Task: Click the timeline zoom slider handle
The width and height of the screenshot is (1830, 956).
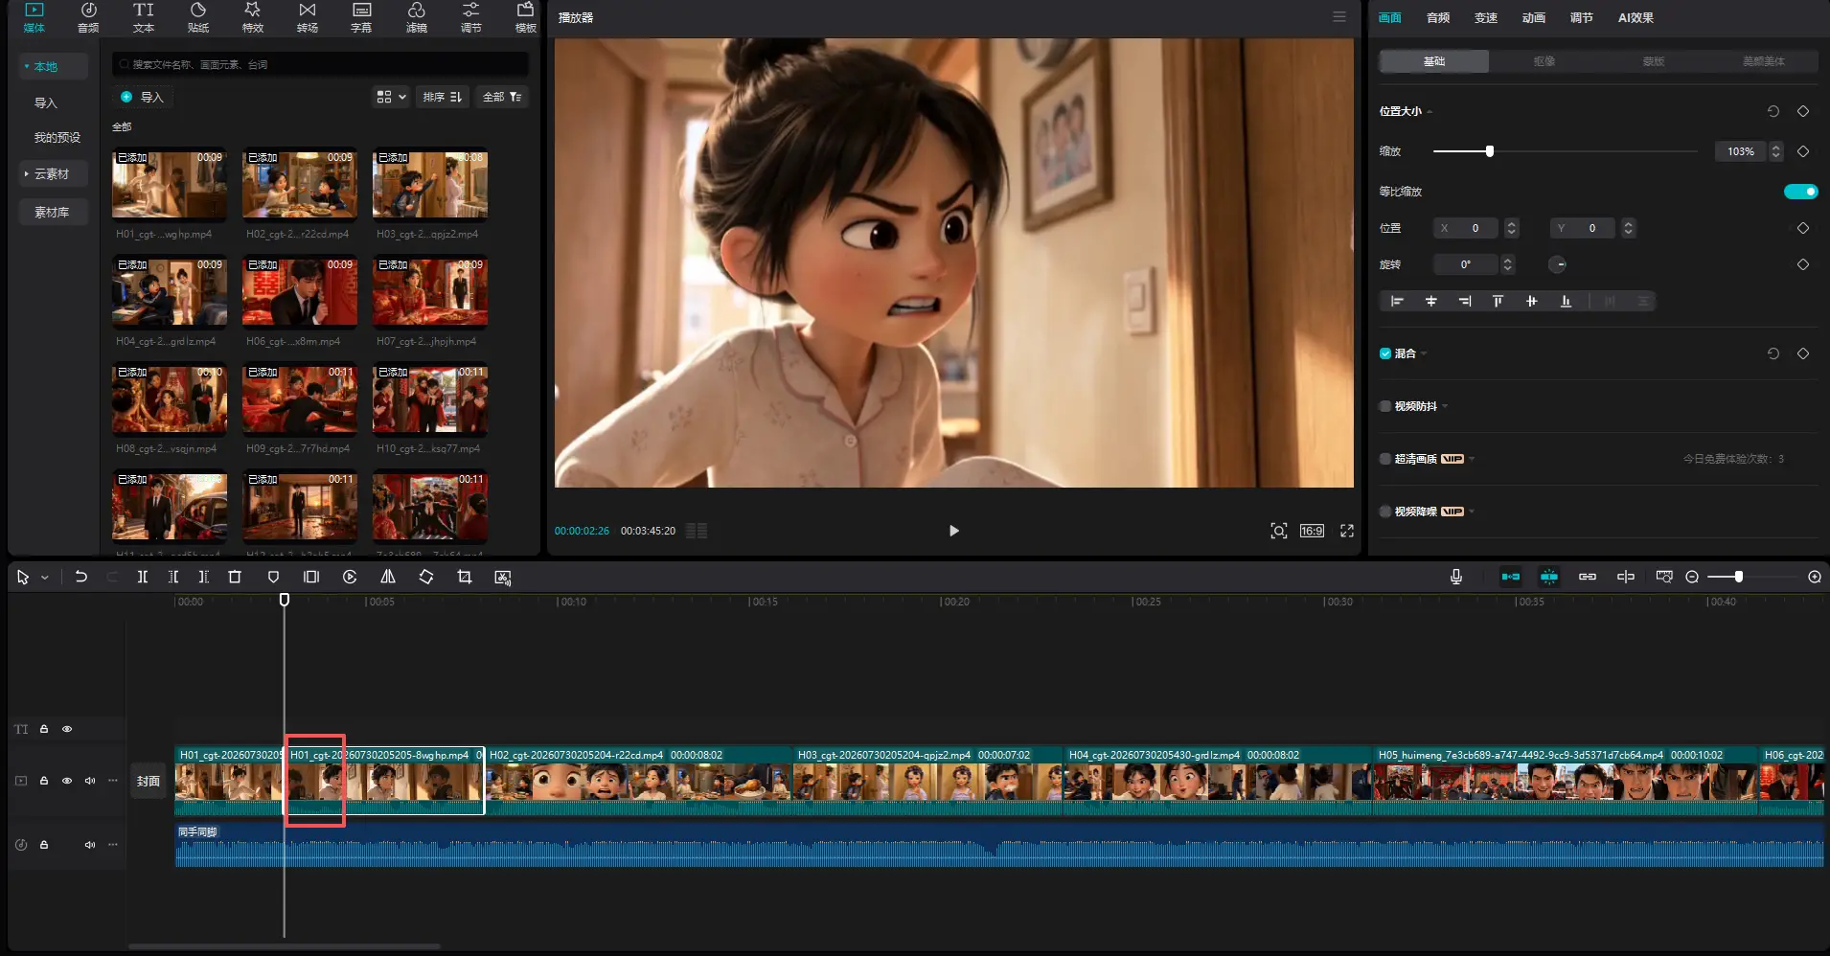Action: 1739,577
